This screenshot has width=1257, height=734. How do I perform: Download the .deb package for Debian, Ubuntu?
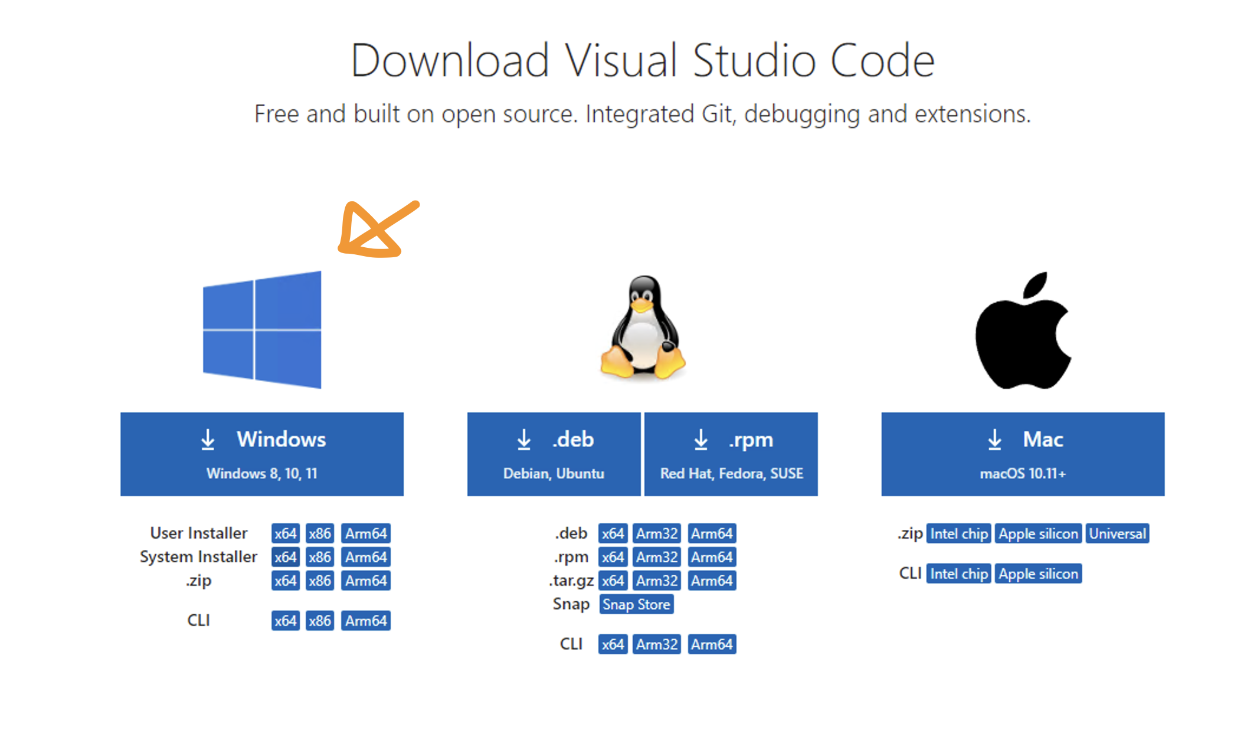point(554,454)
